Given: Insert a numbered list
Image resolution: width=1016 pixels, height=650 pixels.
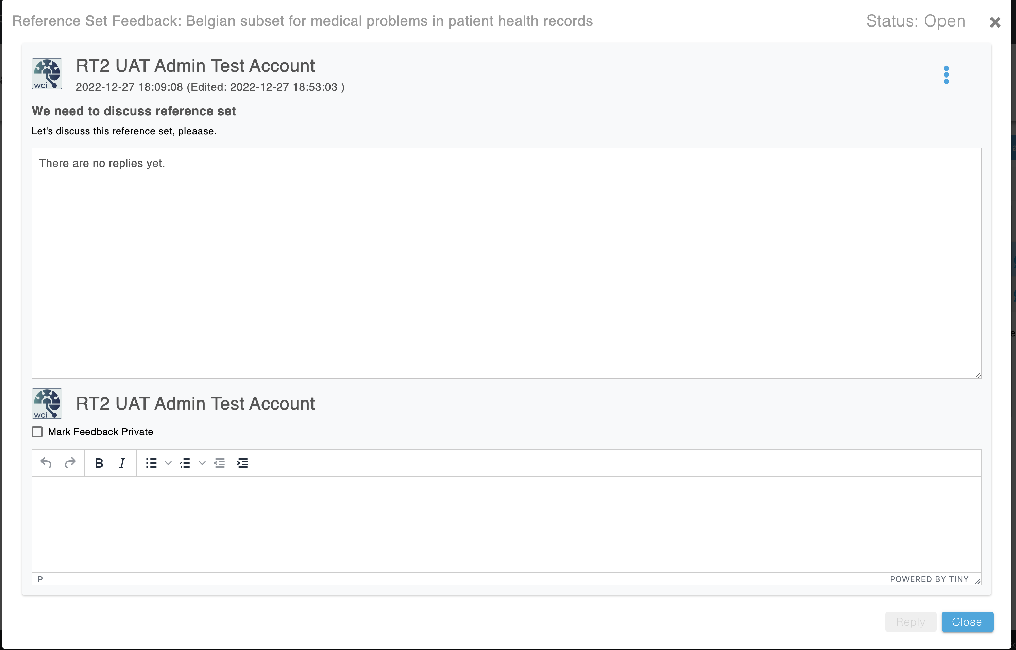Looking at the screenshot, I should point(185,463).
